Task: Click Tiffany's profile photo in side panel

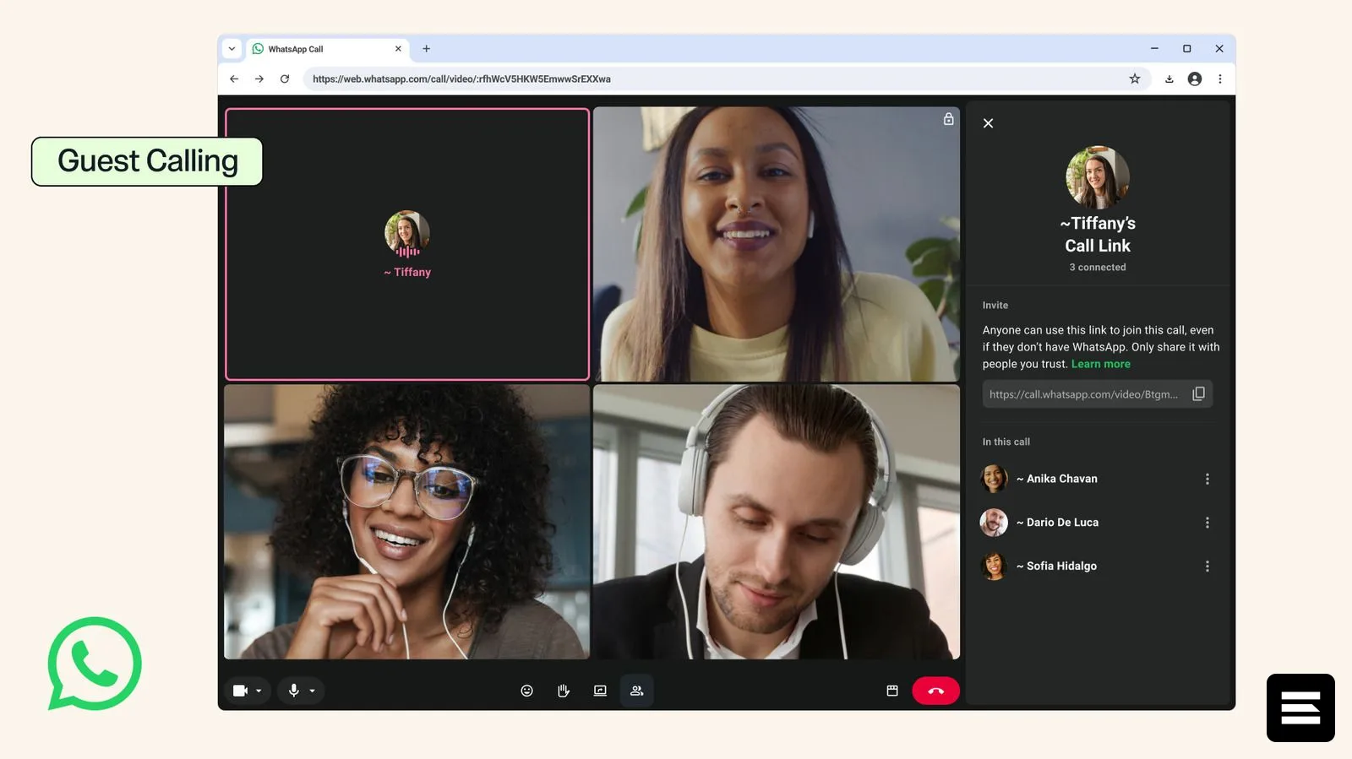Action: (1098, 177)
